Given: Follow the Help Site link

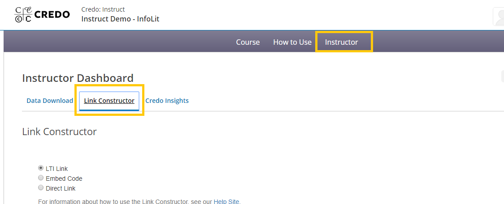Looking at the screenshot, I should point(226,202).
